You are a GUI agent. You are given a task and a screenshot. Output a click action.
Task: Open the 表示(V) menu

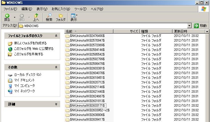coord(42,9)
